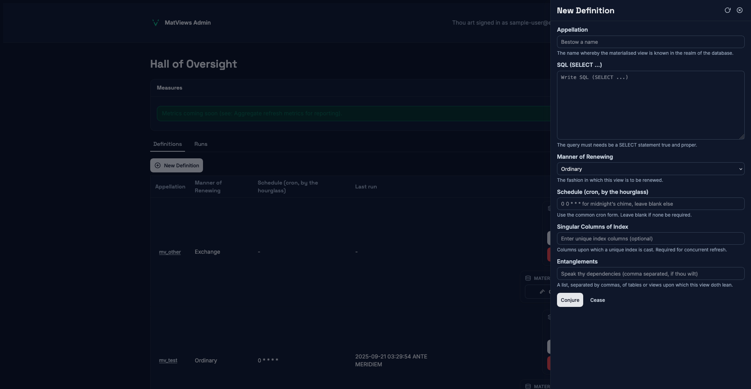The width and height of the screenshot is (751, 389).
Task: Focus the Appellation name input field
Action: pyautogui.click(x=650, y=42)
